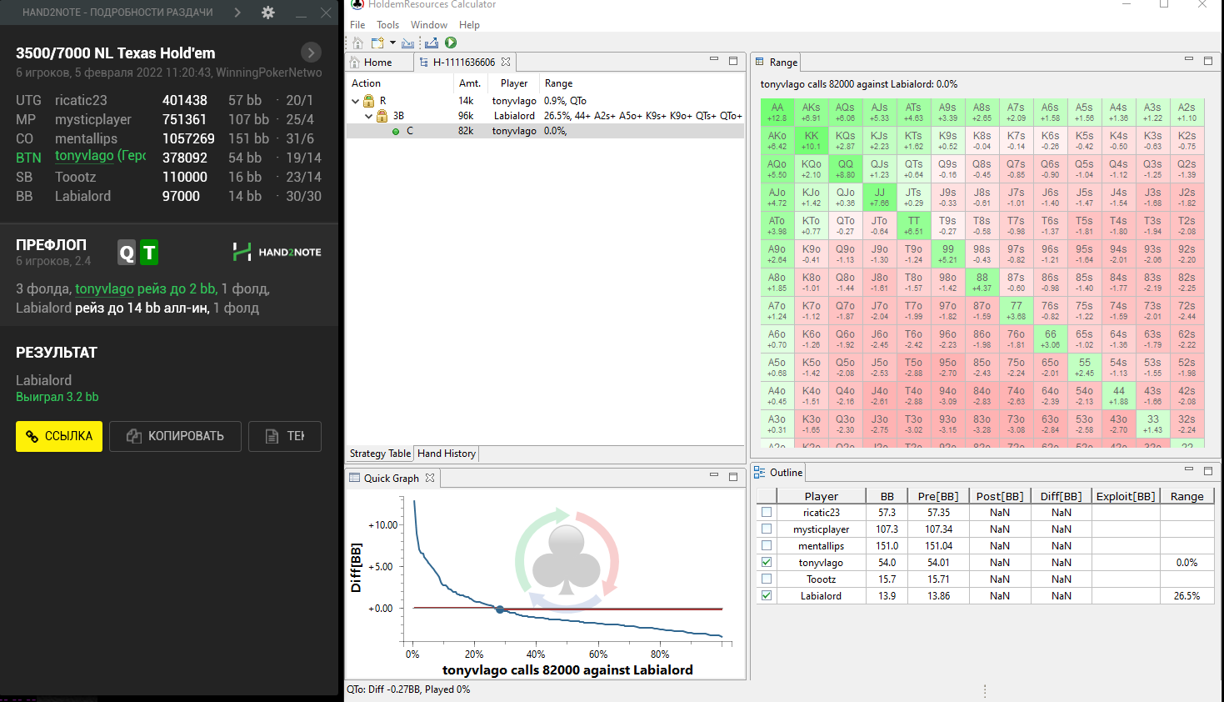Collapse the R action tree node
Image resolution: width=1224 pixels, height=702 pixels.
(355, 101)
